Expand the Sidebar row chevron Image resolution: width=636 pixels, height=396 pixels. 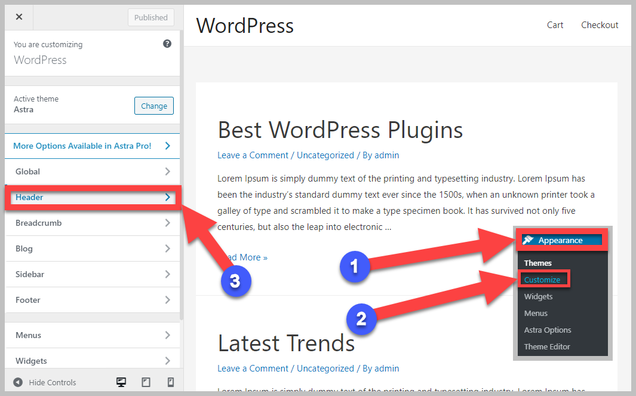click(168, 274)
